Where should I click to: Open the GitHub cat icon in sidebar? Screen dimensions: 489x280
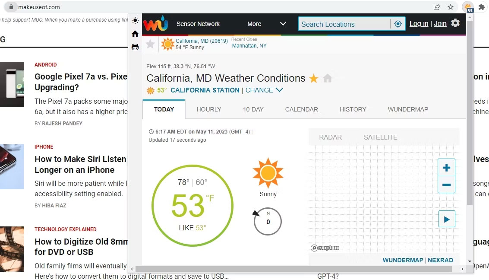pyautogui.click(x=135, y=47)
